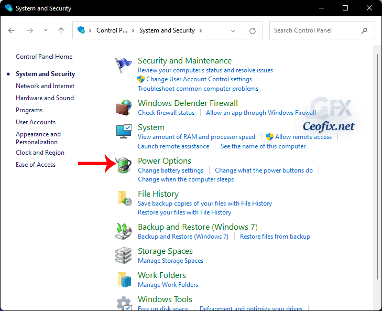The height and width of the screenshot is (311, 382).
Task: Click the title bar System and Security icon
Action: [x=9, y=8]
